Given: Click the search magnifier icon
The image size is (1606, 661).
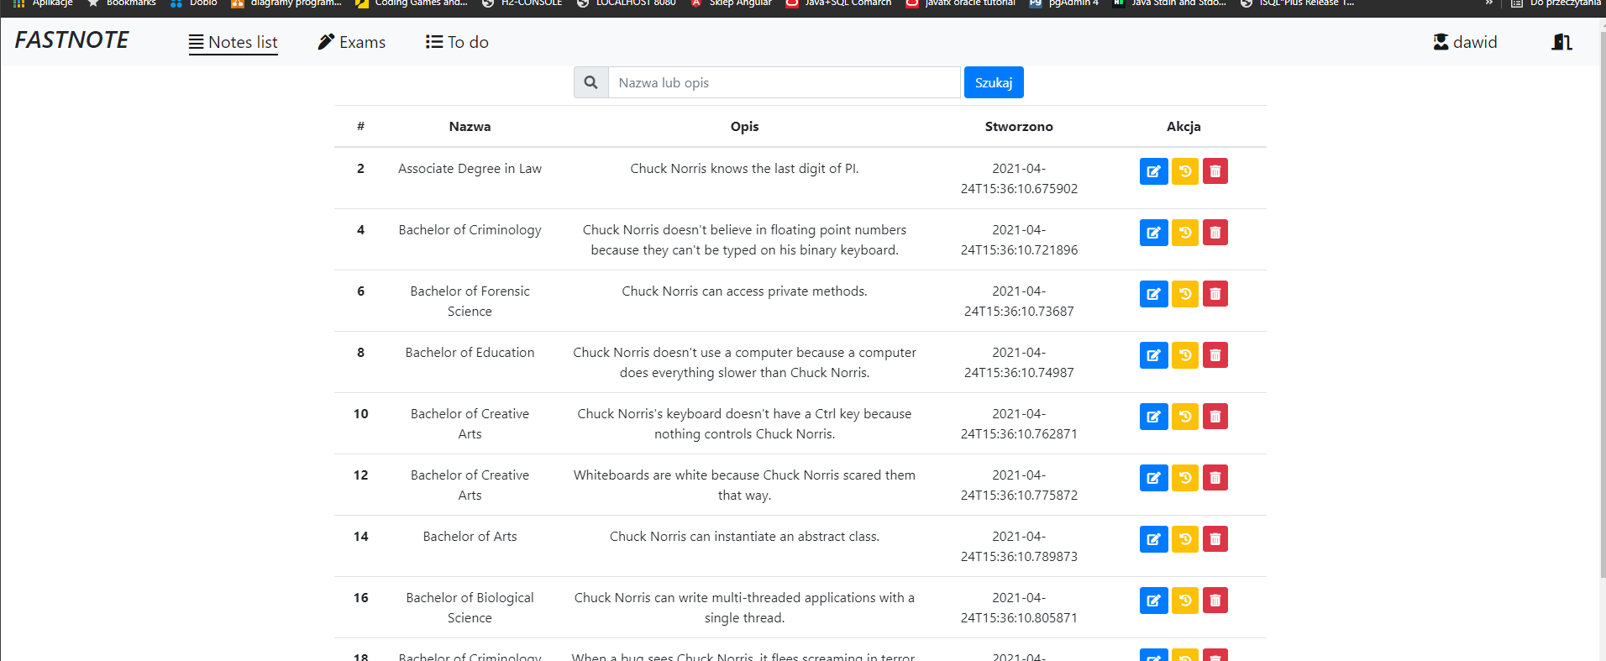Looking at the screenshot, I should click(590, 82).
